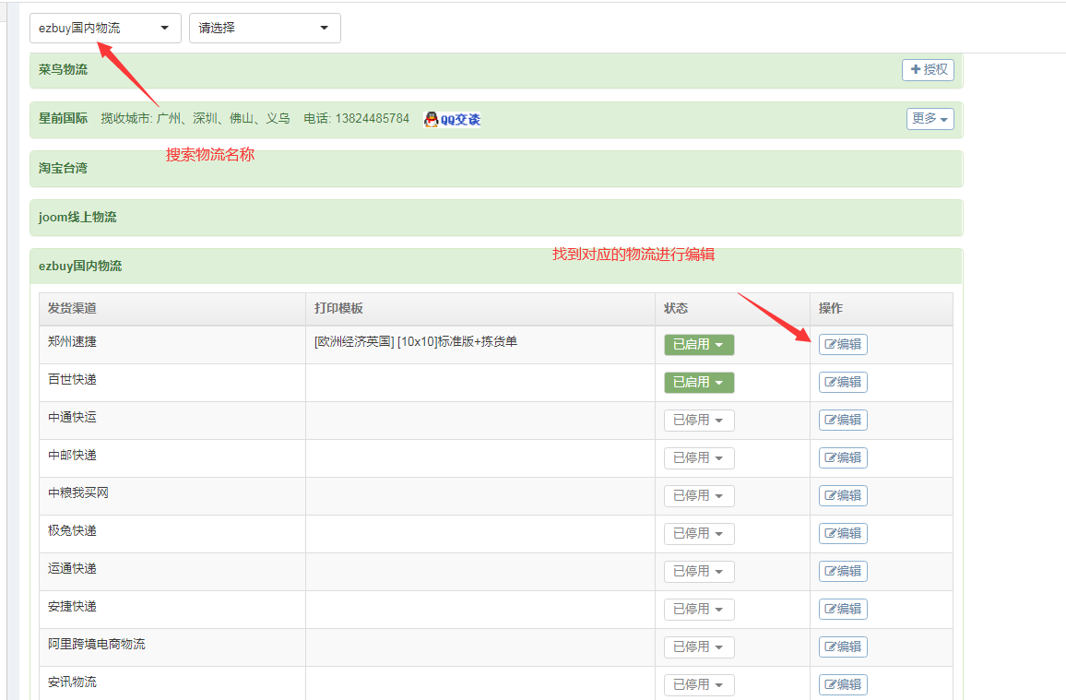
Task: Edit the 中邮快递 shipping channel
Action: (843, 457)
